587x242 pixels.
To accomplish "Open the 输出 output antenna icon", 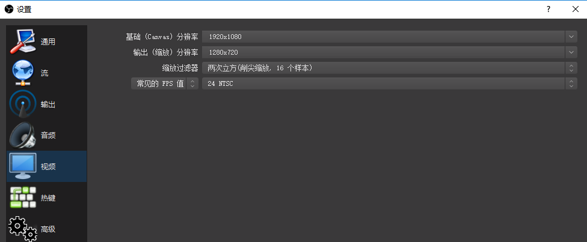I will [22, 104].
